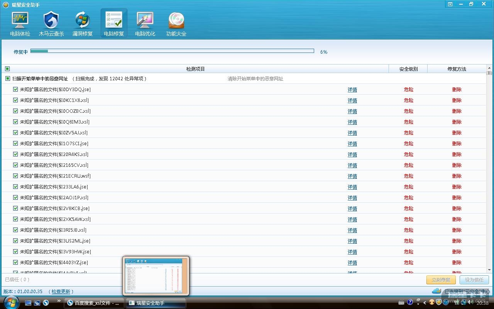Viewport: 494px width, 309px height.
Task: Toggle the select-all checkbox in table header
Action: tap(7, 69)
